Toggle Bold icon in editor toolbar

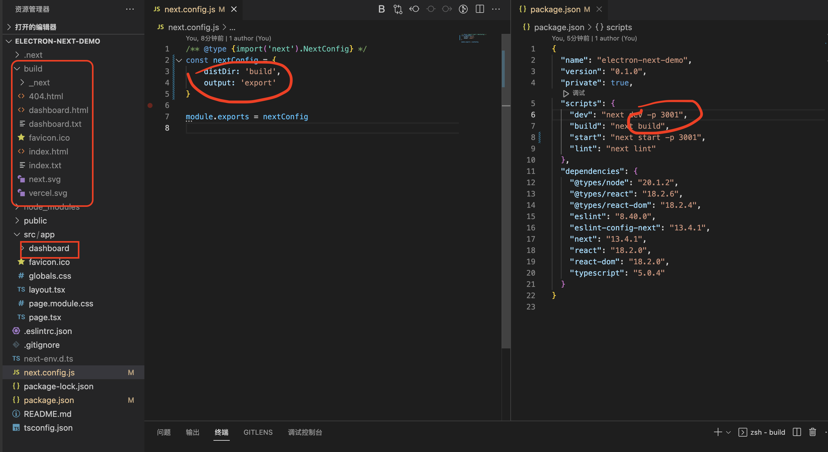[381, 9]
